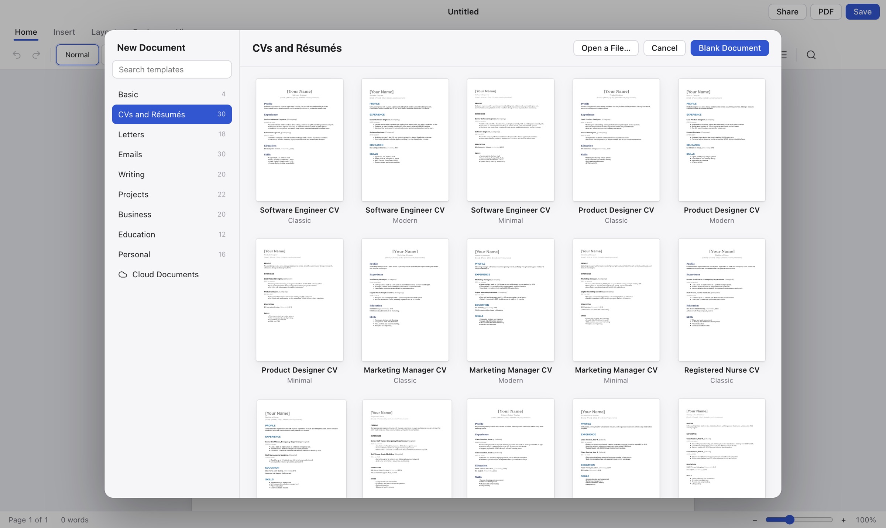Click the search magnifier icon in toolbar
The height and width of the screenshot is (528, 886).
(x=811, y=55)
